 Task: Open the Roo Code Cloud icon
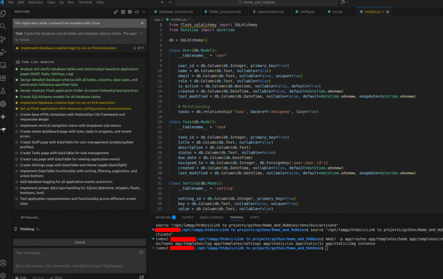click(x=137, y=12)
